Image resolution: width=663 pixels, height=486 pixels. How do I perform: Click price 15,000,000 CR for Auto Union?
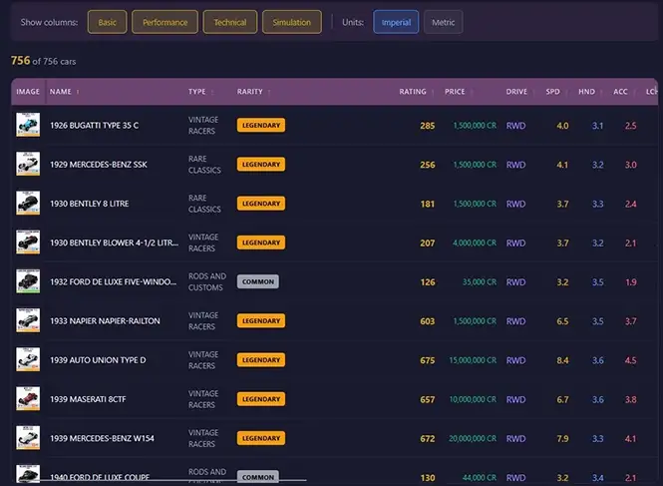473,360
